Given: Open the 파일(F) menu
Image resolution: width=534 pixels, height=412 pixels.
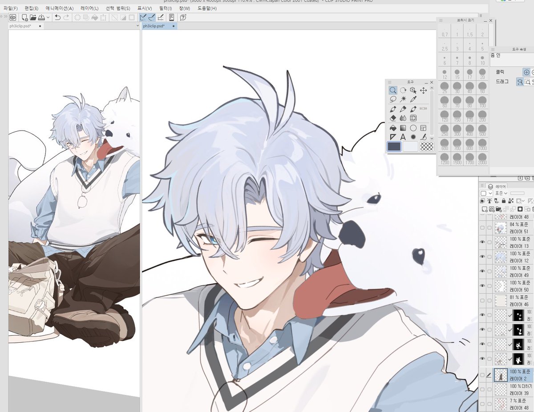Looking at the screenshot, I should click(11, 8).
